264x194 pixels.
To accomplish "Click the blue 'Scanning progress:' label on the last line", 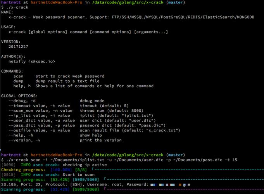I will point(23,189).
